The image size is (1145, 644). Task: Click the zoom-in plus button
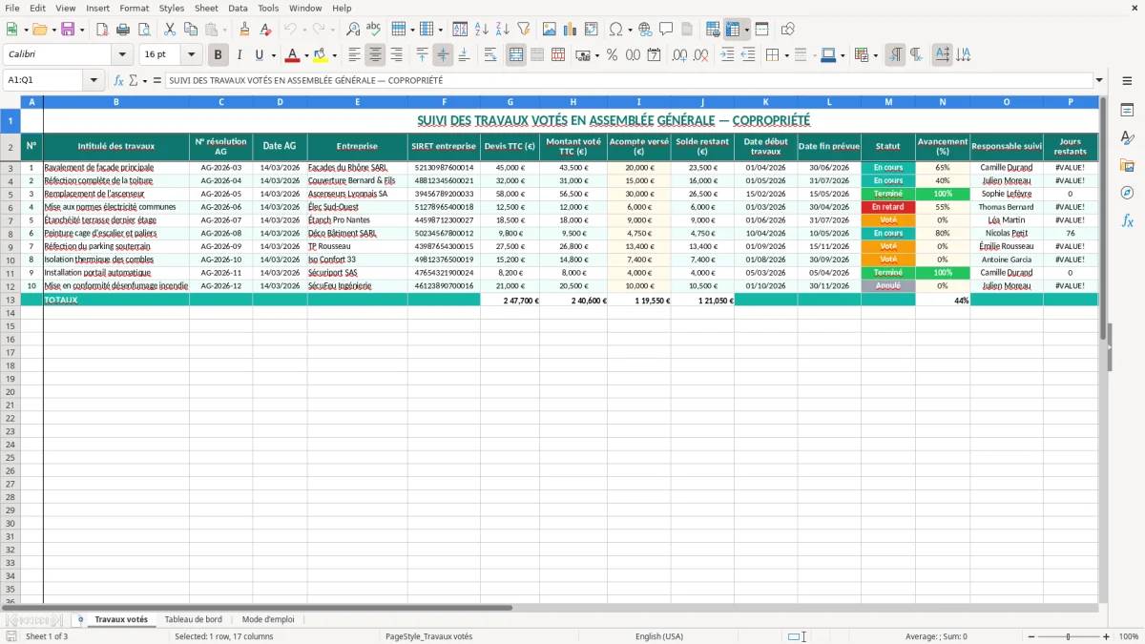point(1107,636)
